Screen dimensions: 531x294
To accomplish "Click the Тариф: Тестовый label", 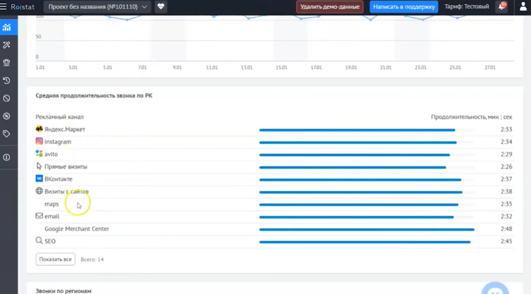I will [x=467, y=6].
